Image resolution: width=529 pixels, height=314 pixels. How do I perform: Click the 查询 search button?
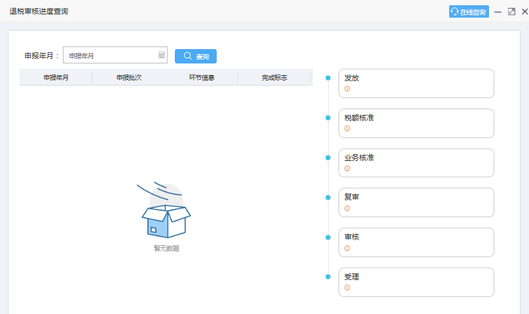coord(196,56)
